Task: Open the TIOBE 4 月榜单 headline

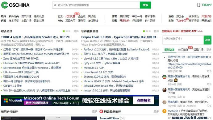Action: 35,37
